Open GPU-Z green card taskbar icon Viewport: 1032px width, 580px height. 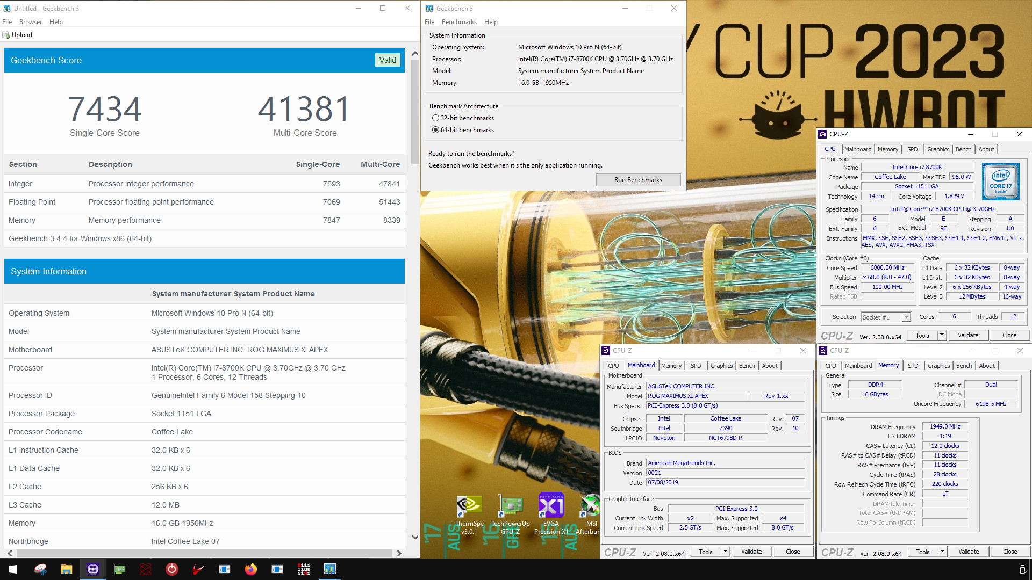(x=119, y=569)
